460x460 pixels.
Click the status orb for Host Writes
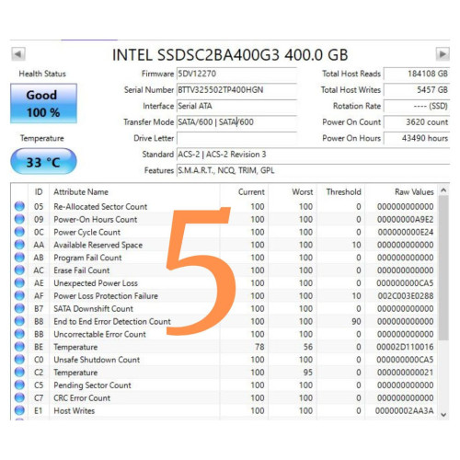(x=19, y=410)
